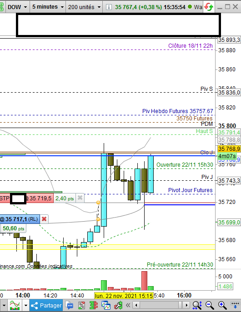Viewport: 241px width, 312px height.
Task: Click the horizontal chart scrollbar track
Action: [161, 305]
